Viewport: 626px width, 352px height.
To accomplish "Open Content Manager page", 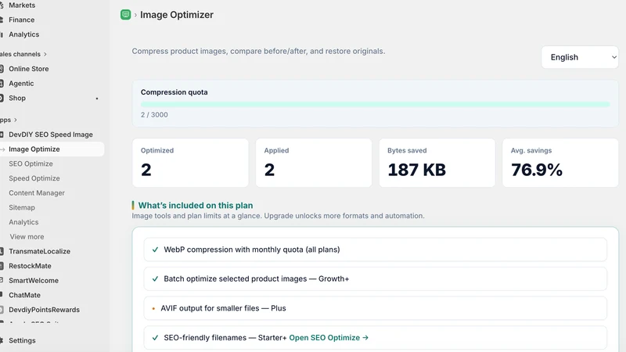I will (x=37, y=192).
